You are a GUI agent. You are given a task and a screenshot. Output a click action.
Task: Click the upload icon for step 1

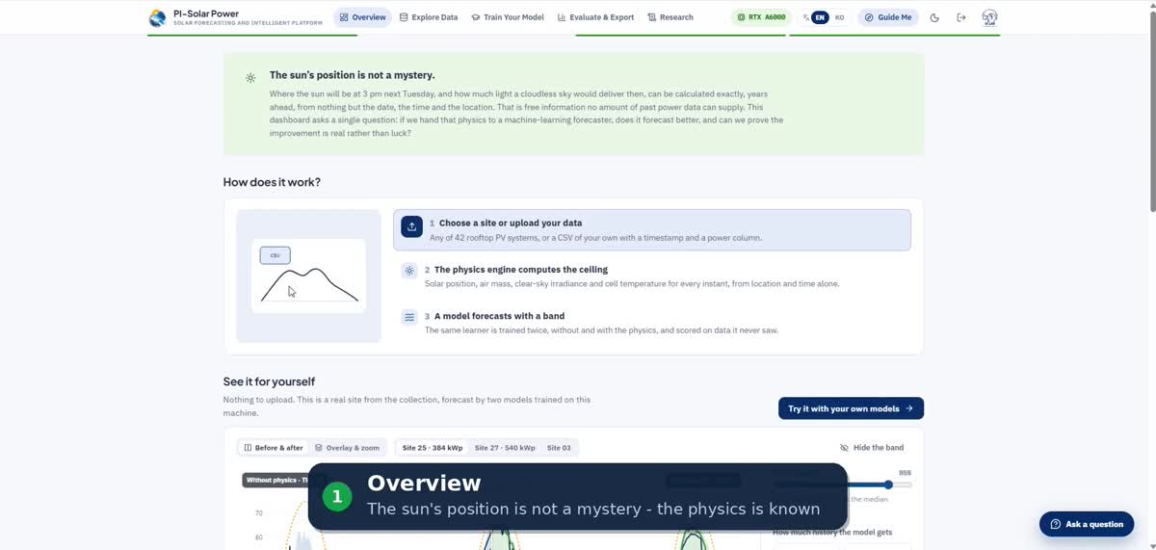coord(411,226)
